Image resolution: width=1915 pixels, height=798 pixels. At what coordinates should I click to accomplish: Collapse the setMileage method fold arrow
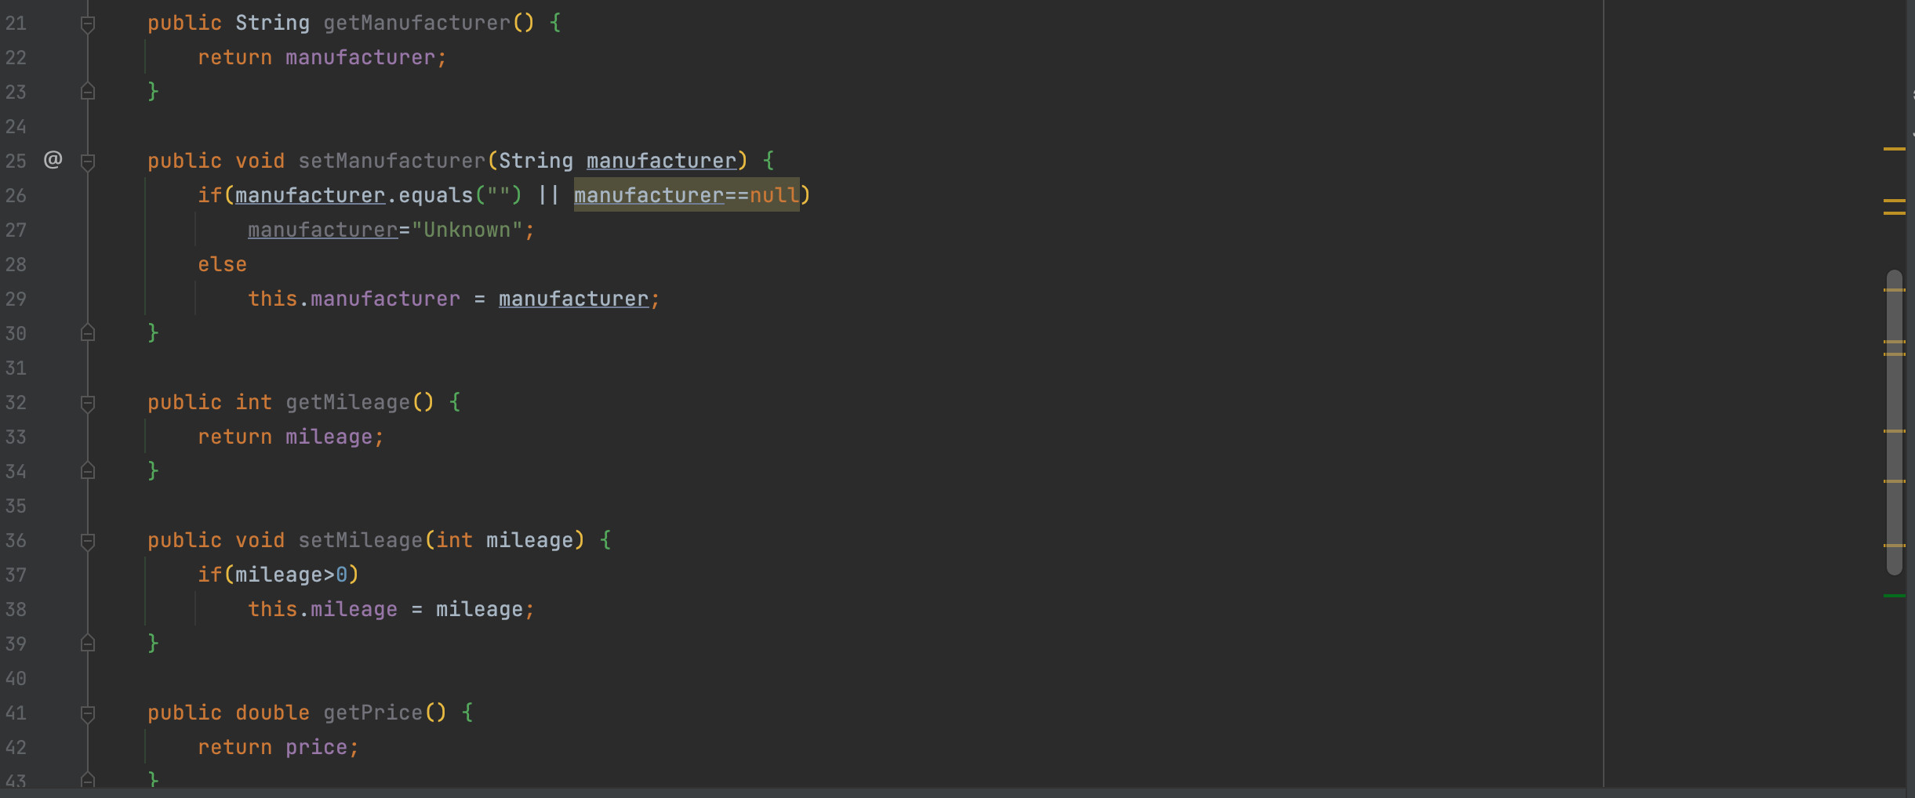87,540
